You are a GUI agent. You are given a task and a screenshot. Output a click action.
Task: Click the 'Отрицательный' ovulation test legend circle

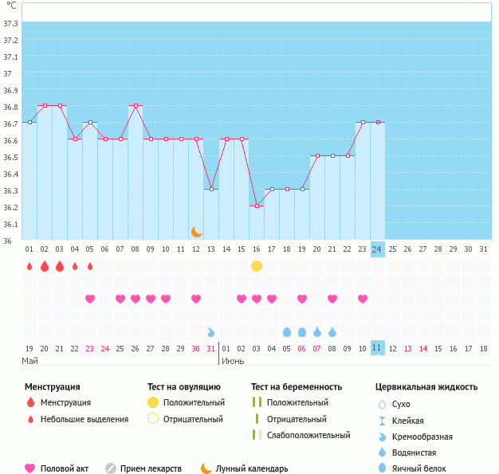pos(152,419)
